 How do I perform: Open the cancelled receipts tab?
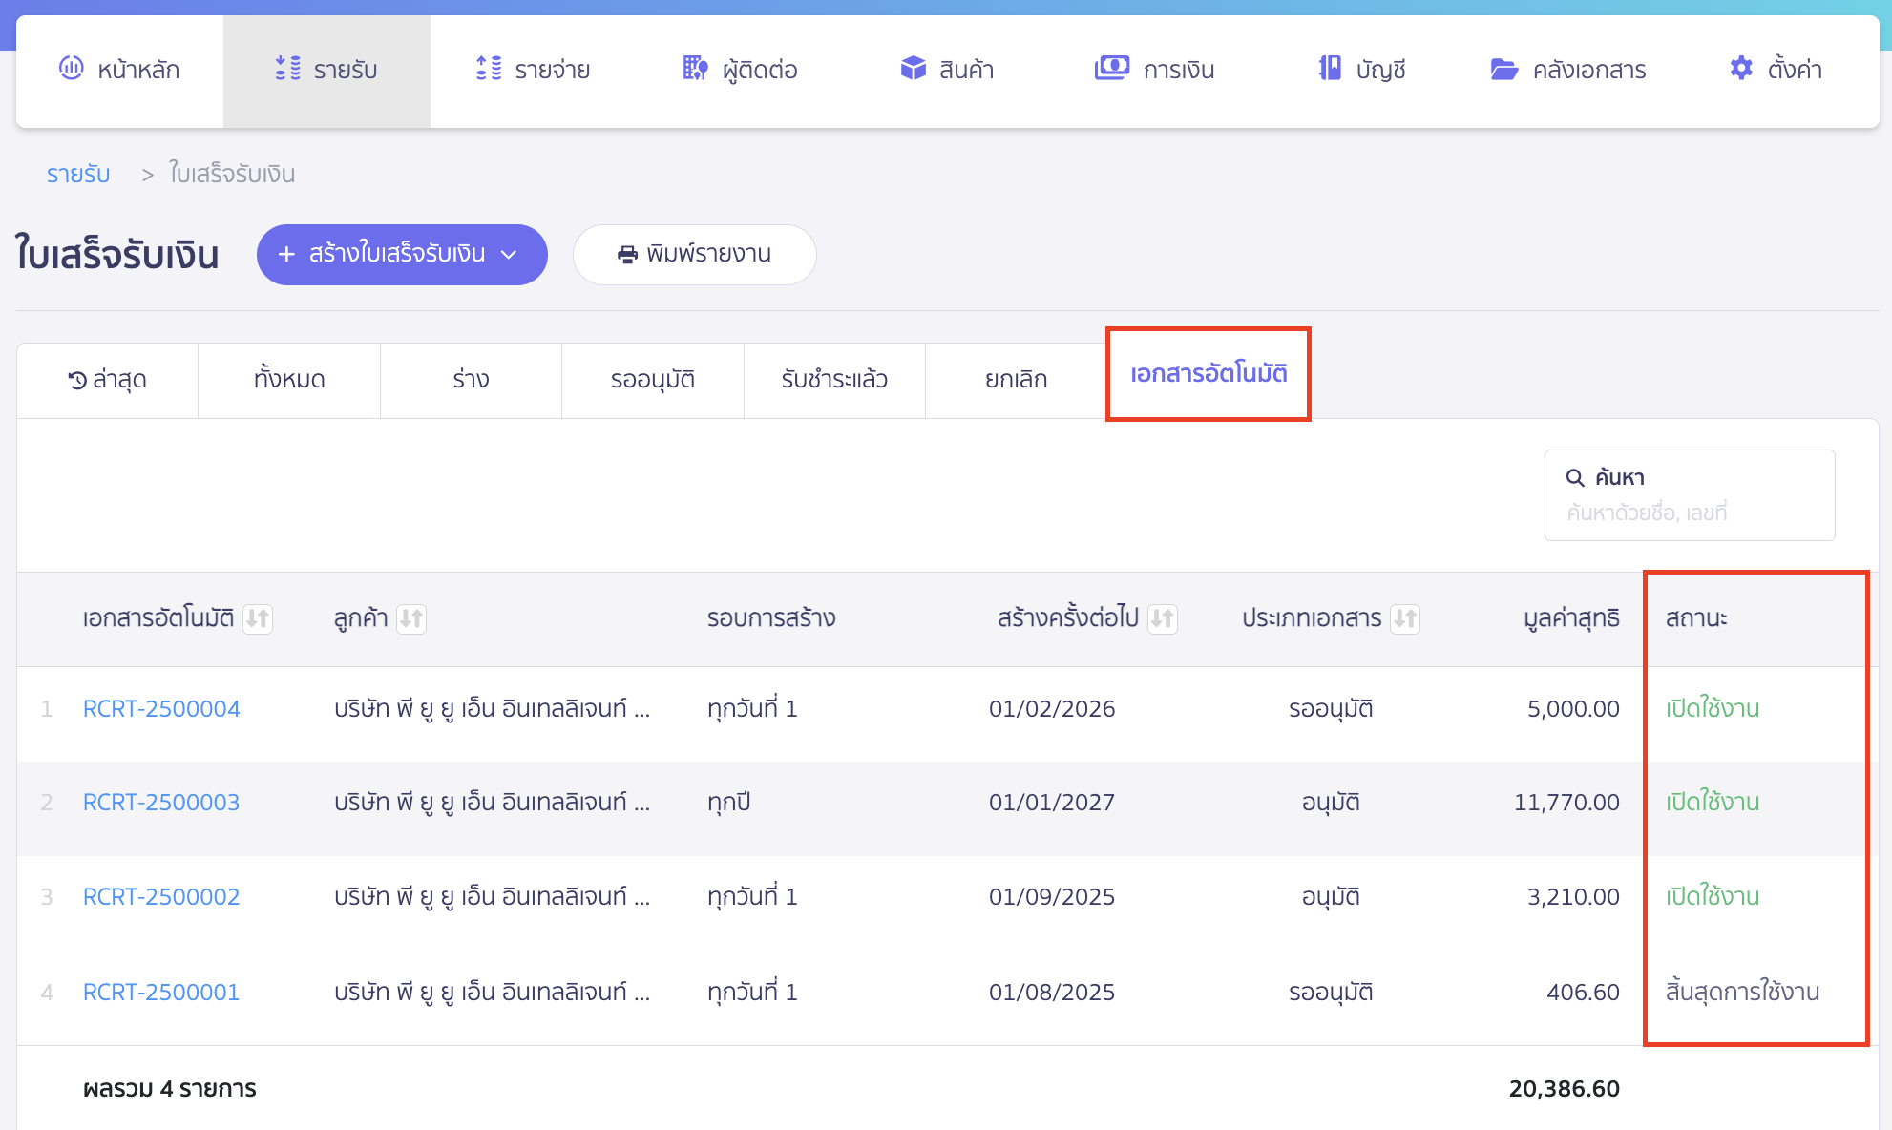click(x=1016, y=380)
